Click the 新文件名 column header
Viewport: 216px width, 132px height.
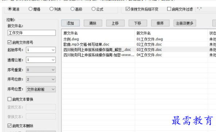tap(171, 33)
